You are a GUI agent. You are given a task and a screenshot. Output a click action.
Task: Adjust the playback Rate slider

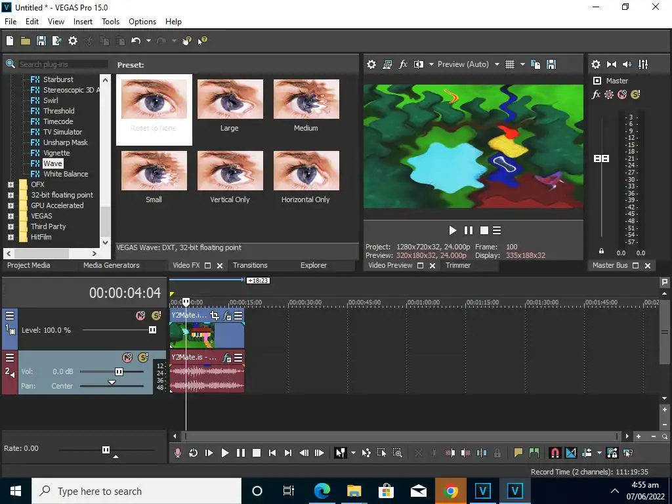[106, 450]
